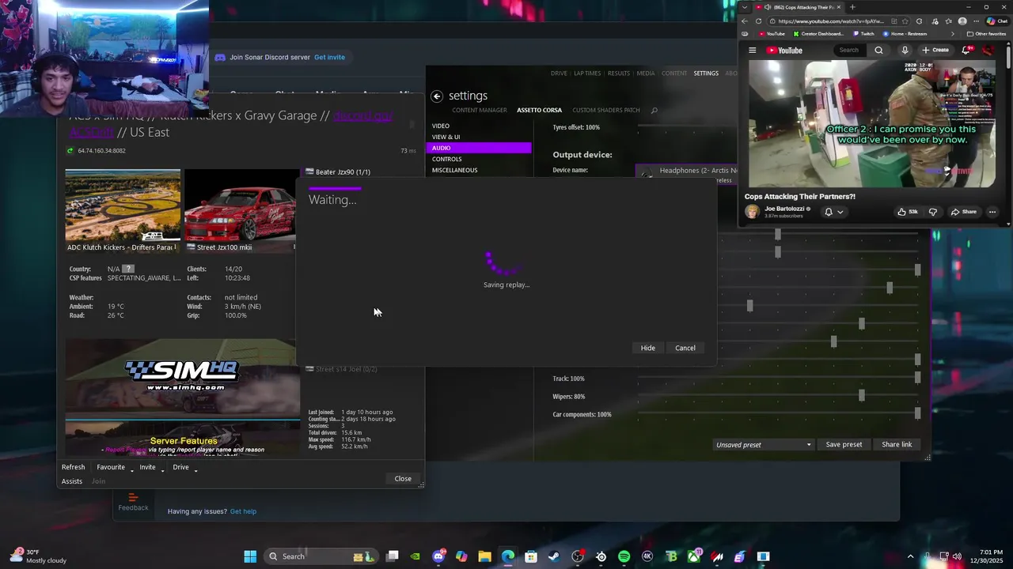Image resolution: width=1013 pixels, height=569 pixels.
Task: Adjust the Car components 100% slider
Action: pyautogui.click(x=778, y=414)
